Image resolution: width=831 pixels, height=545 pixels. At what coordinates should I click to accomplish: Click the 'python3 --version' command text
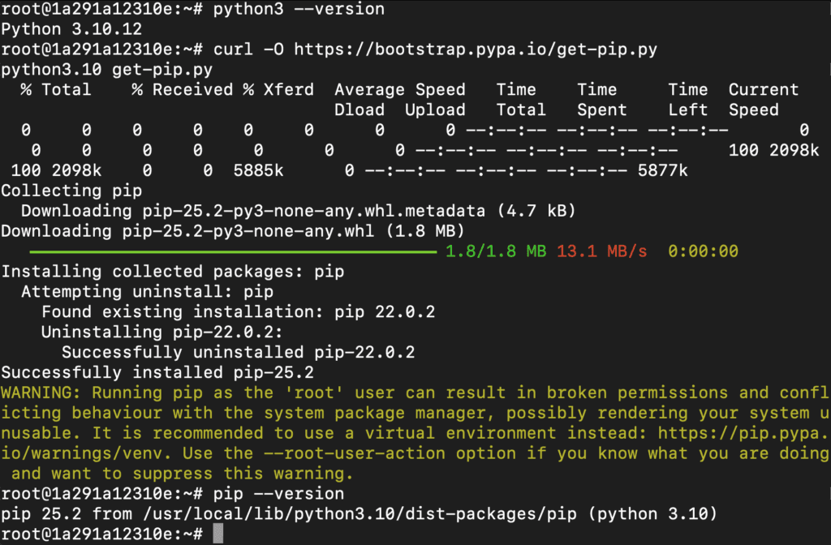[299, 9]
